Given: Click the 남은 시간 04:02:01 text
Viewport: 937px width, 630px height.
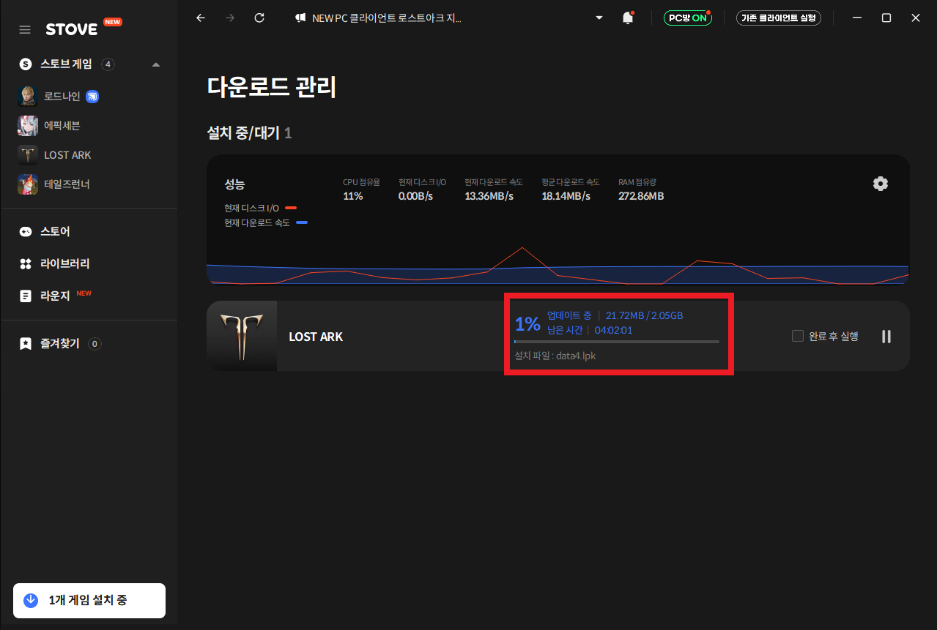Looking at the screenshot, I should click(590, 330).
